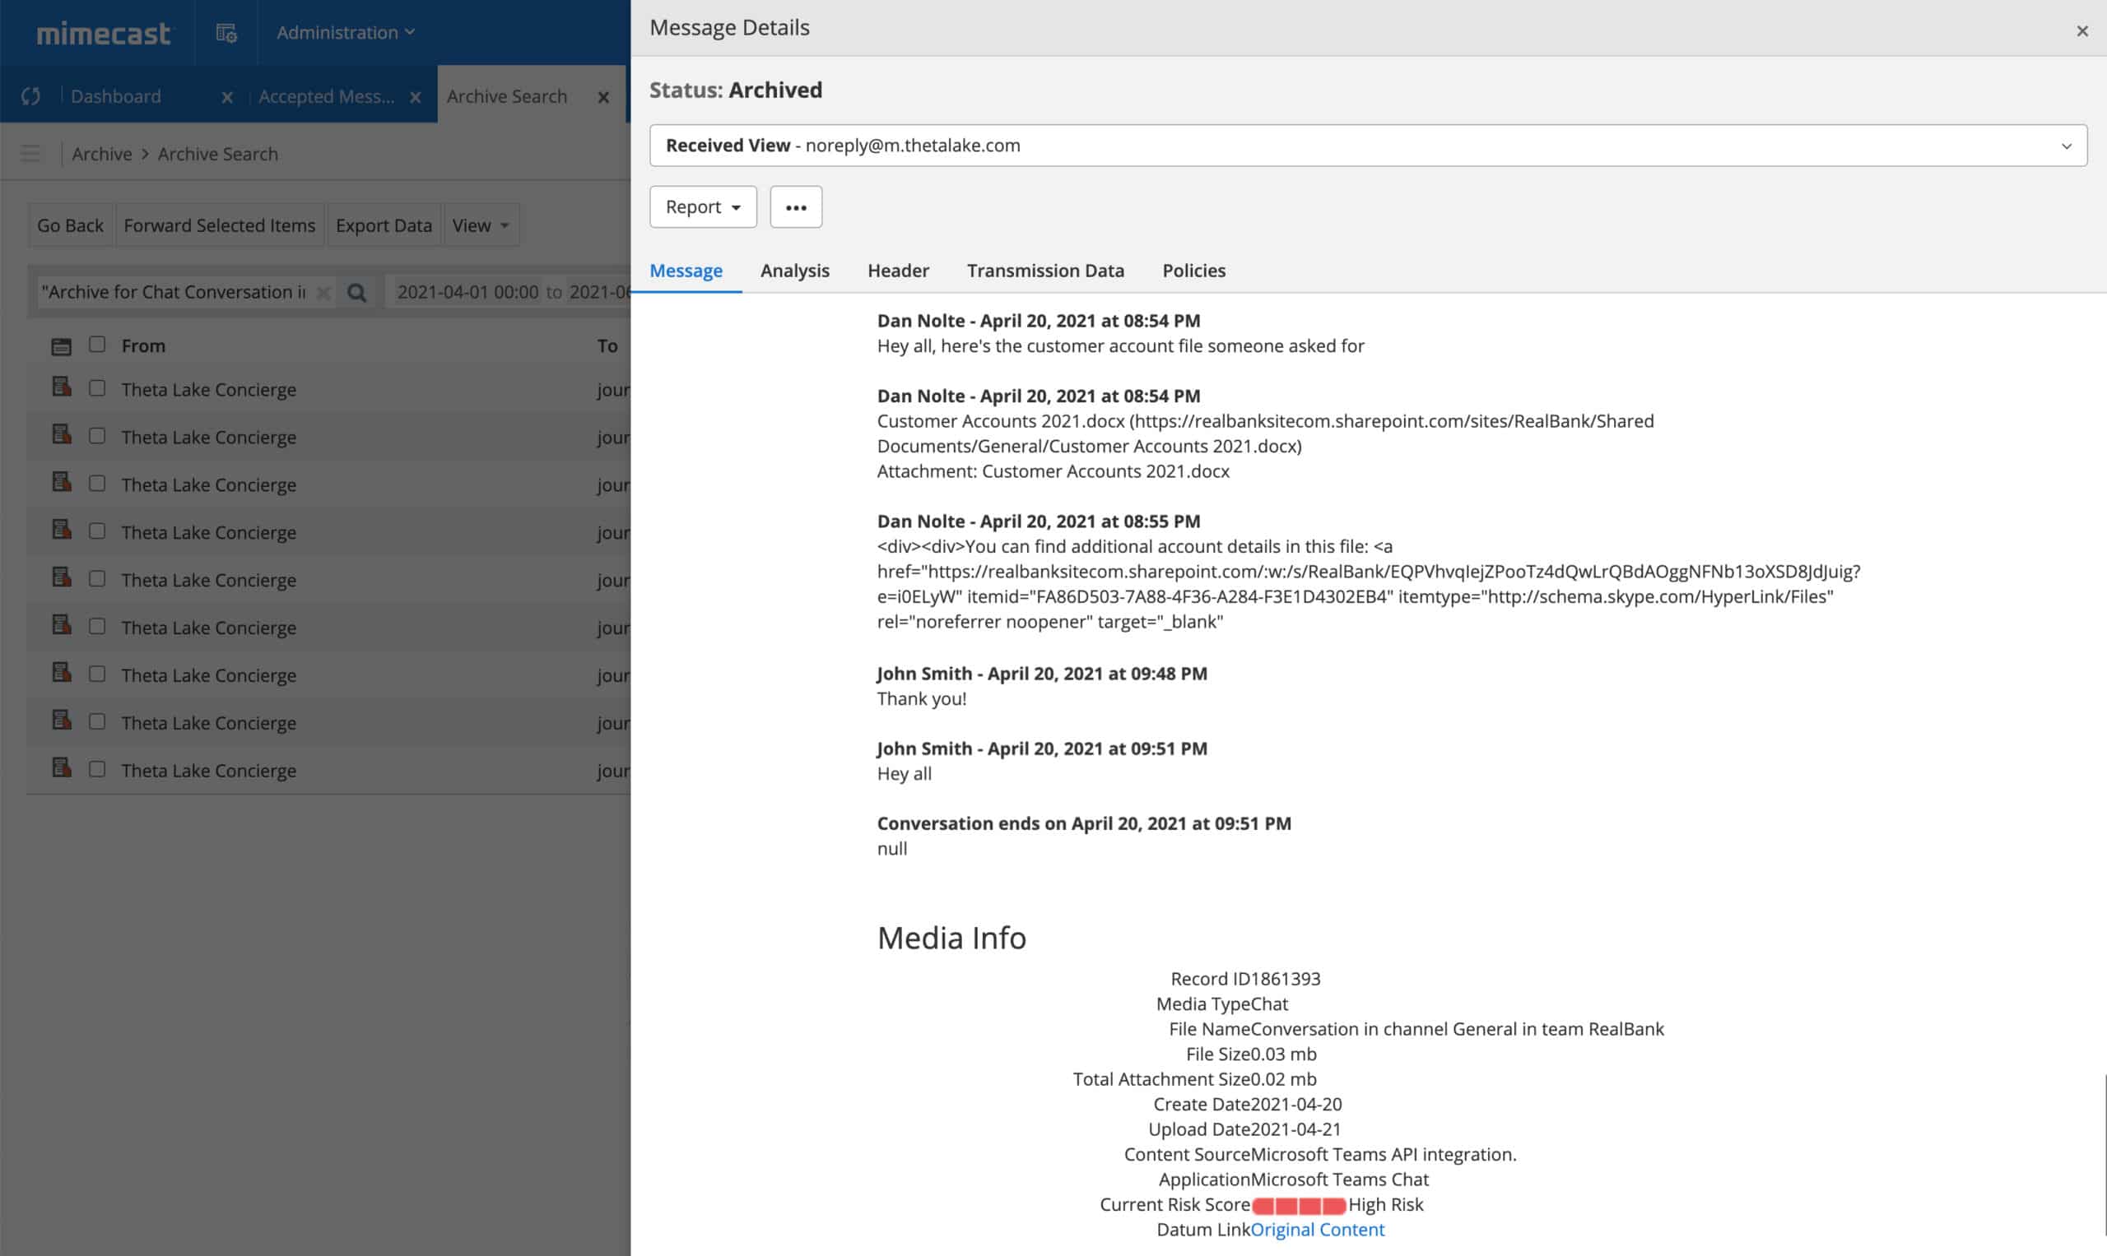Check the fourth Theta Lake Concierge row
The image size is (2107, 1256).
pyautogui.click(x=97, y=530)
